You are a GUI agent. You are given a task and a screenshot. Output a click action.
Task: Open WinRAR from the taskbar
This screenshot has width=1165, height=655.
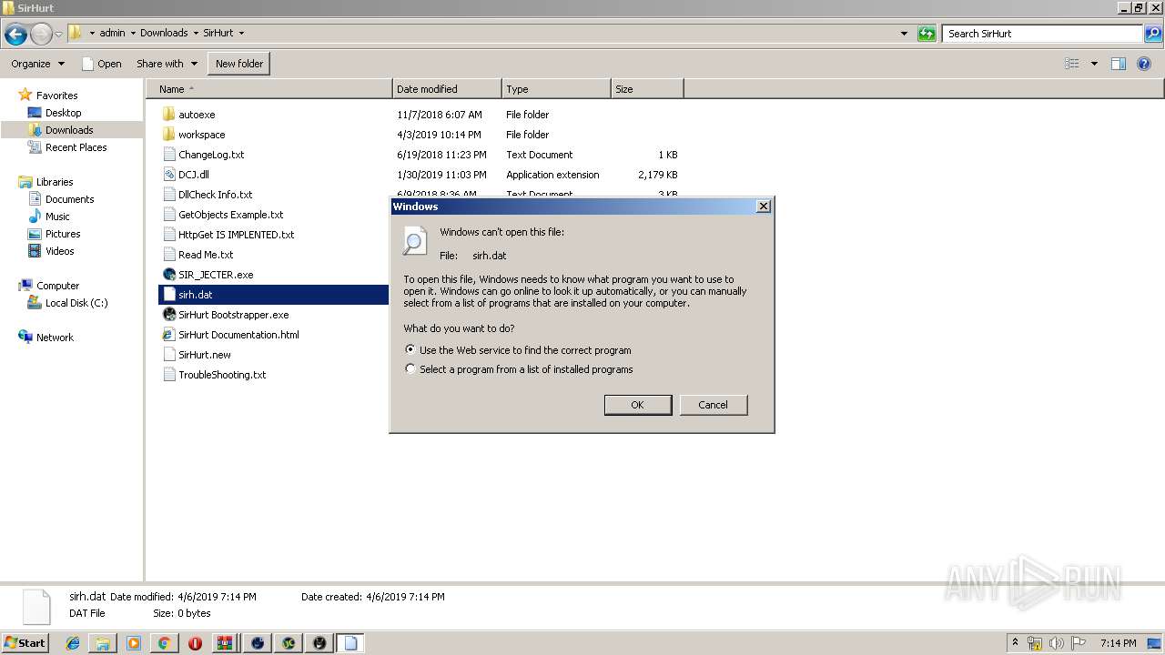(224, 643)
